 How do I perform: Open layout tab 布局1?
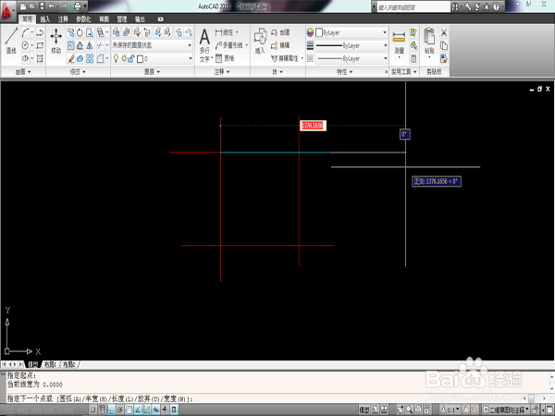pos(50,364)
